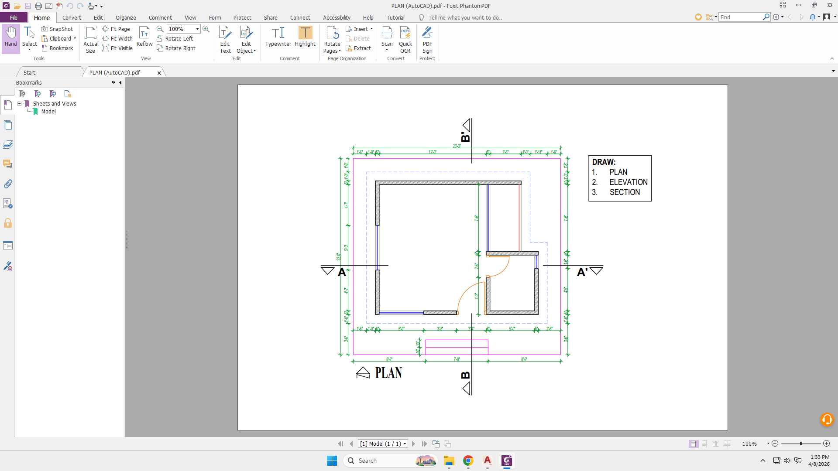
Task: Click the zoom out minus button in status bar
Action: tap(775, 444)
